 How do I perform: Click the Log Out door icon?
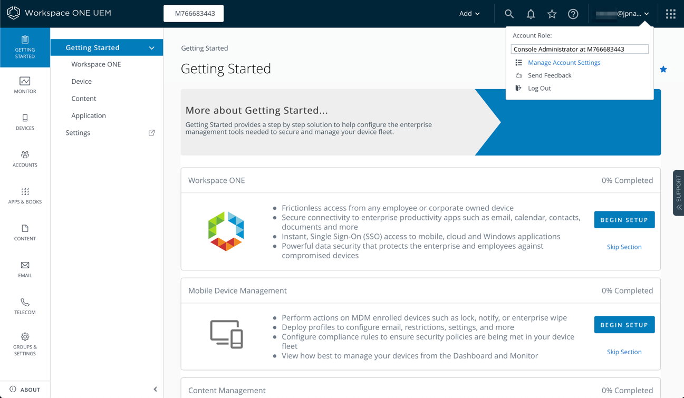[x=518, y=88]
